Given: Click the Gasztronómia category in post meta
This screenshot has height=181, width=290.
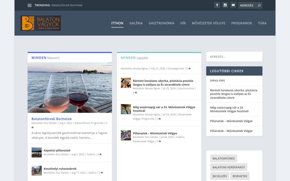Looking at the screenshot, I should (186, 88).
